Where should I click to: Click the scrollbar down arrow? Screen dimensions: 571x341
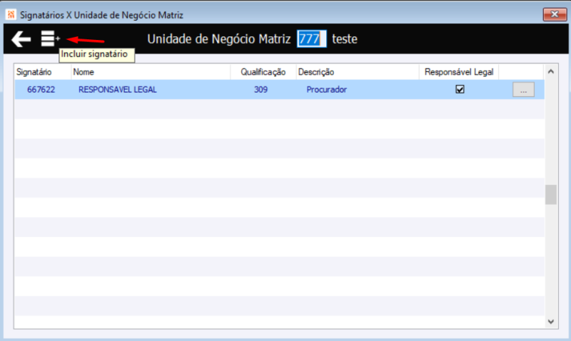(551, 322)
